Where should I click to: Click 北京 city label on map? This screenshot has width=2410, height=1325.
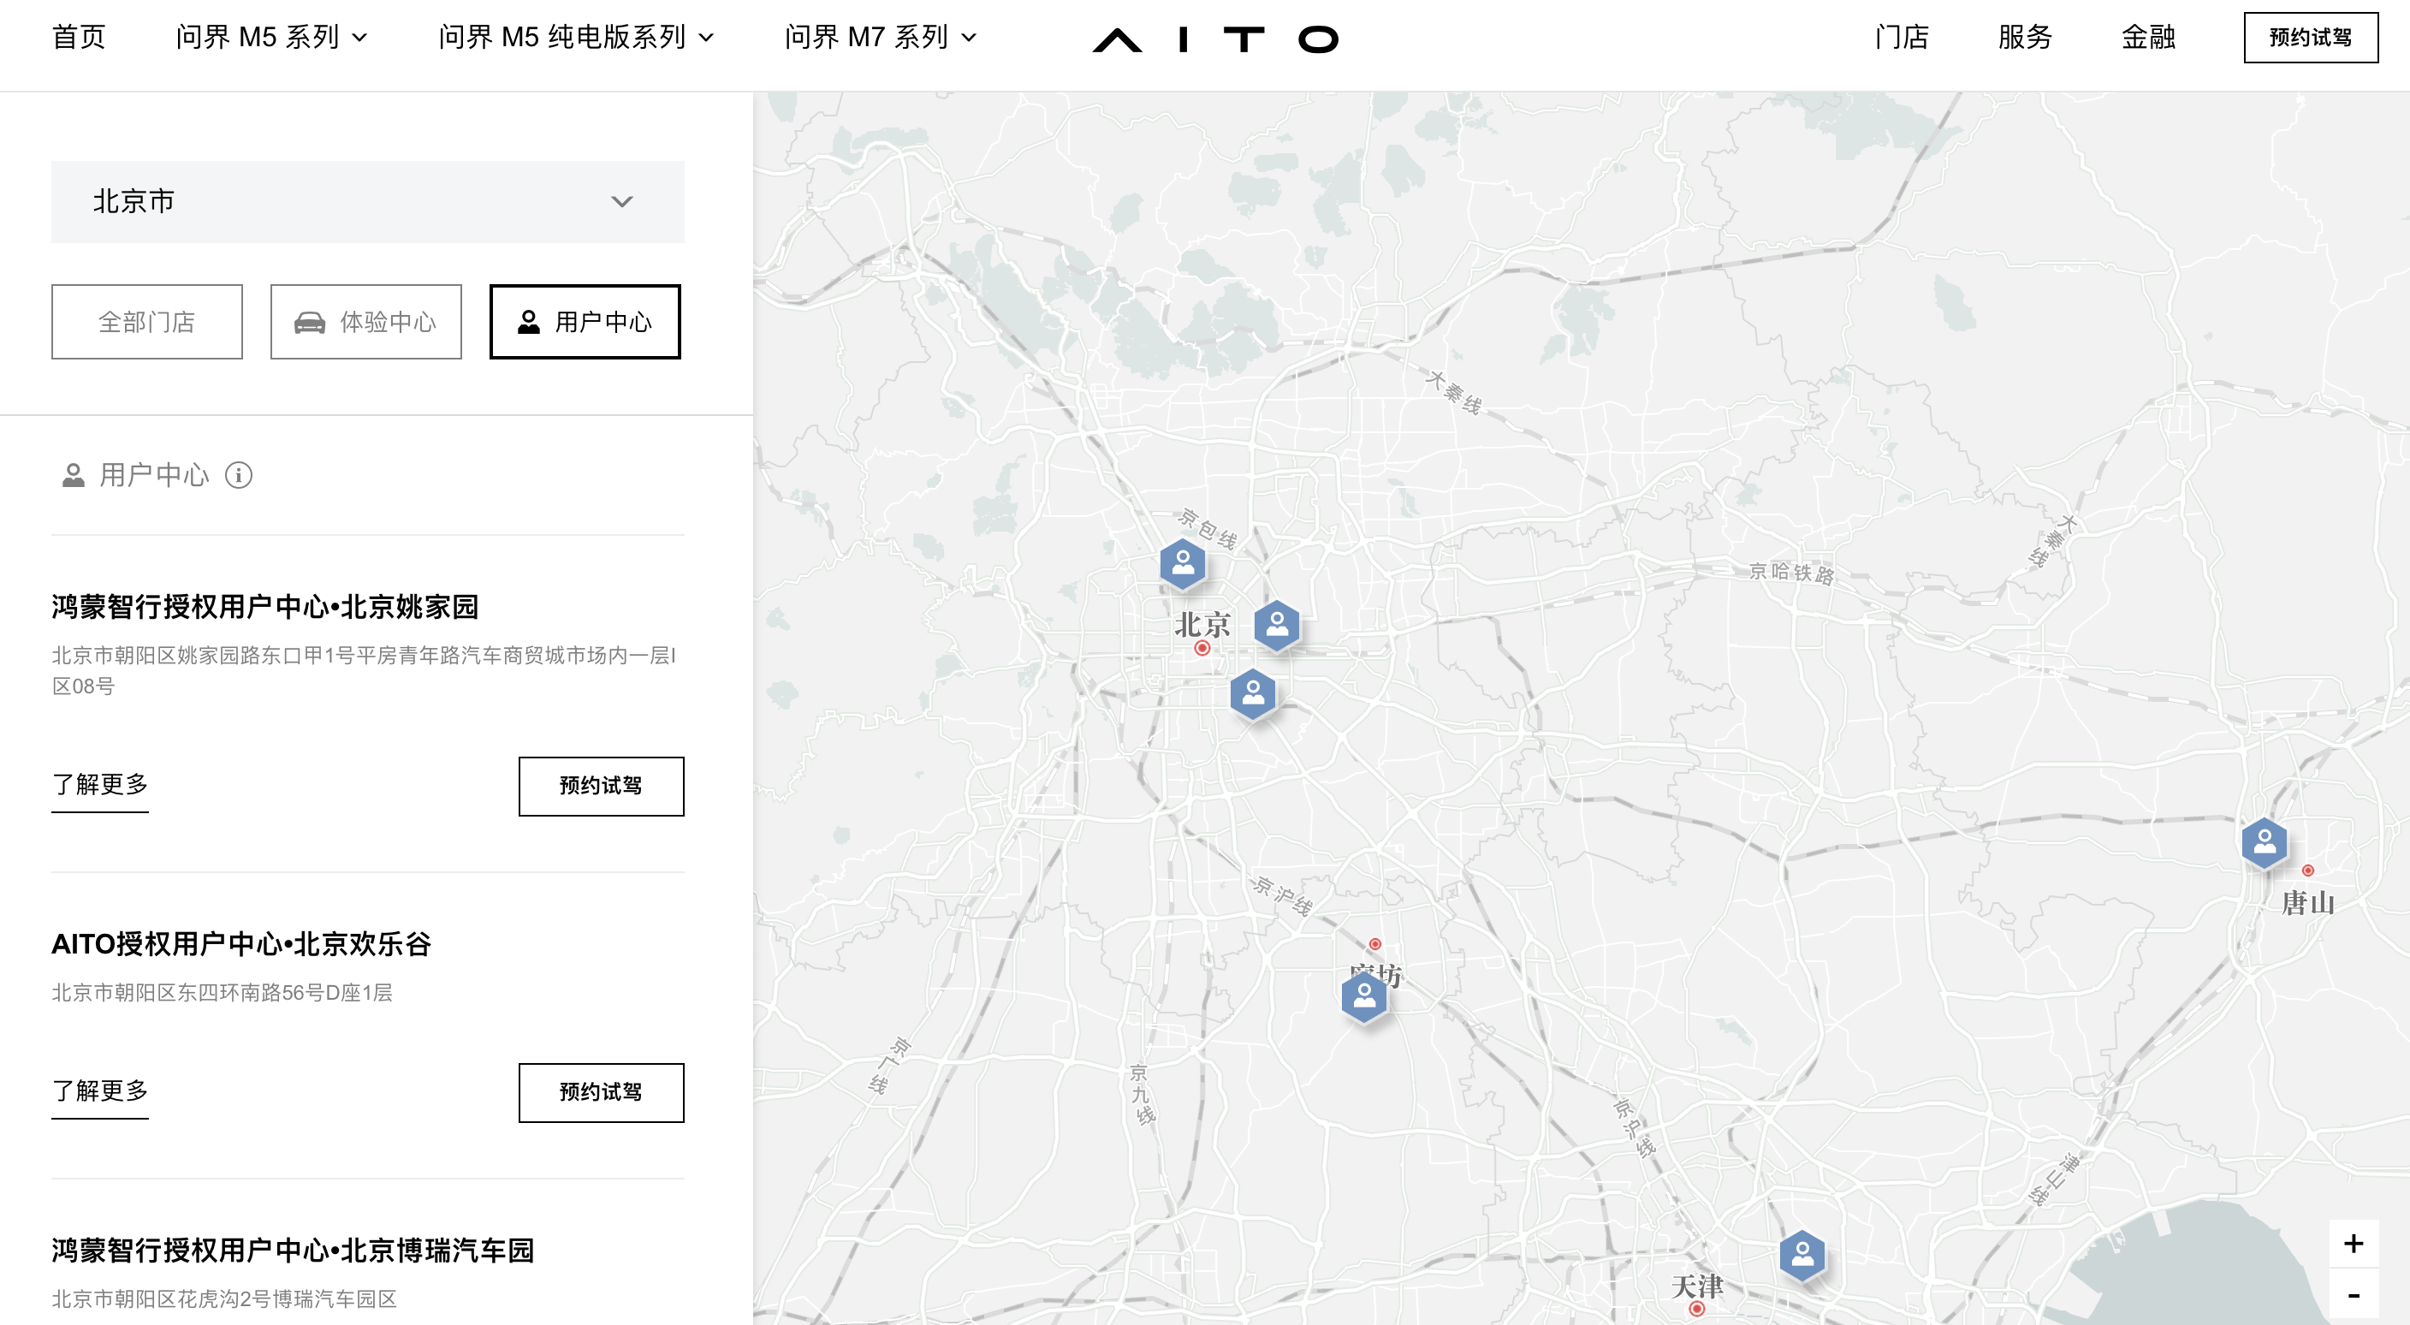(x=1203, y=624)
